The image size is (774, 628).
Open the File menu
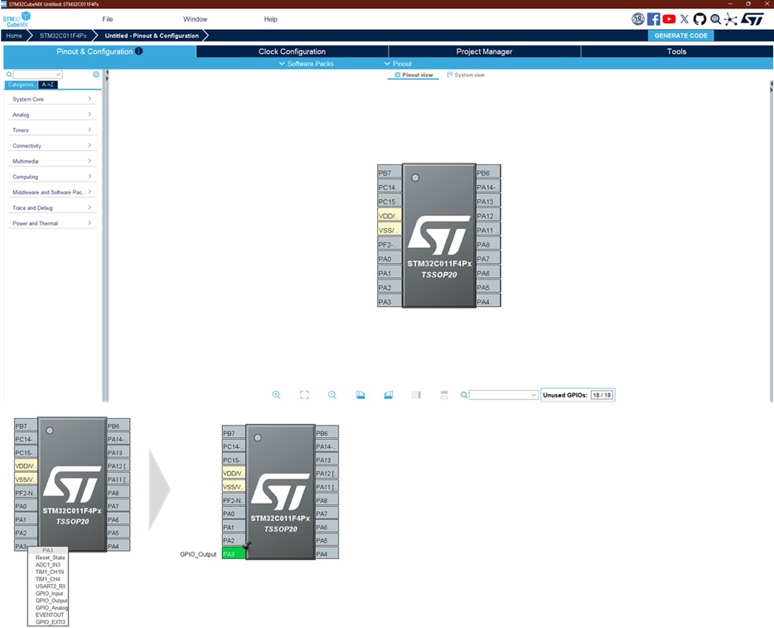coord(108,19)
